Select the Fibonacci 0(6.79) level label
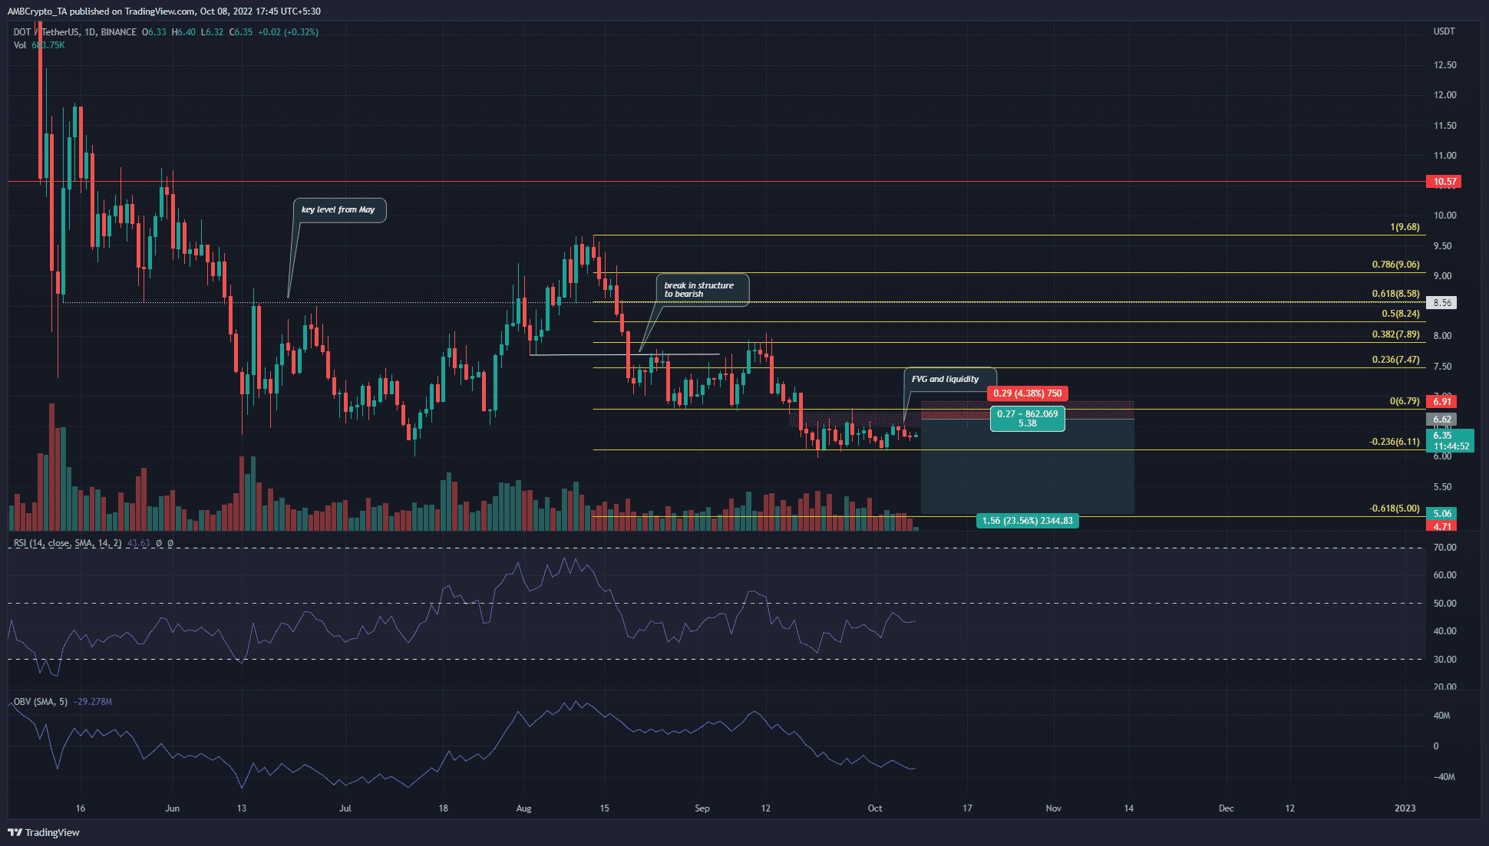 pyautogui.click(x=1405, y=401)
